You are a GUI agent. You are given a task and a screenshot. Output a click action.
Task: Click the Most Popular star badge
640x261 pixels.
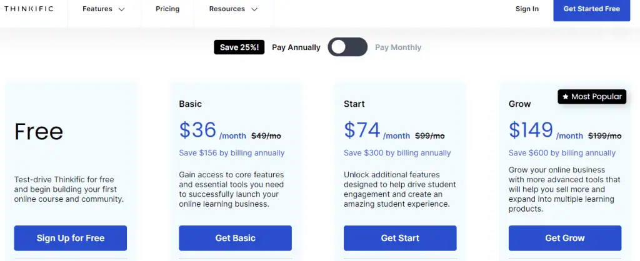pyautogui.click(x=592, y=97)
